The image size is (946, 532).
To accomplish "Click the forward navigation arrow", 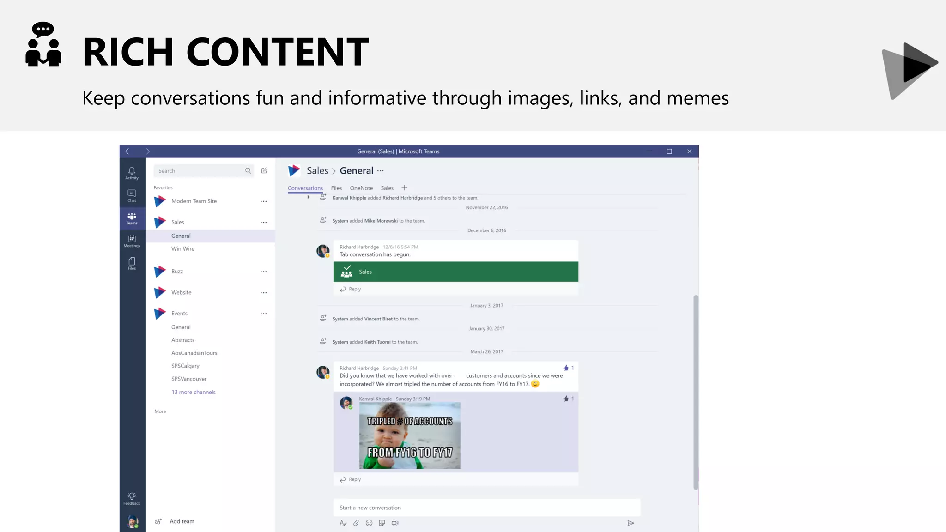I will pyautogui.click(x=148, y=151).
